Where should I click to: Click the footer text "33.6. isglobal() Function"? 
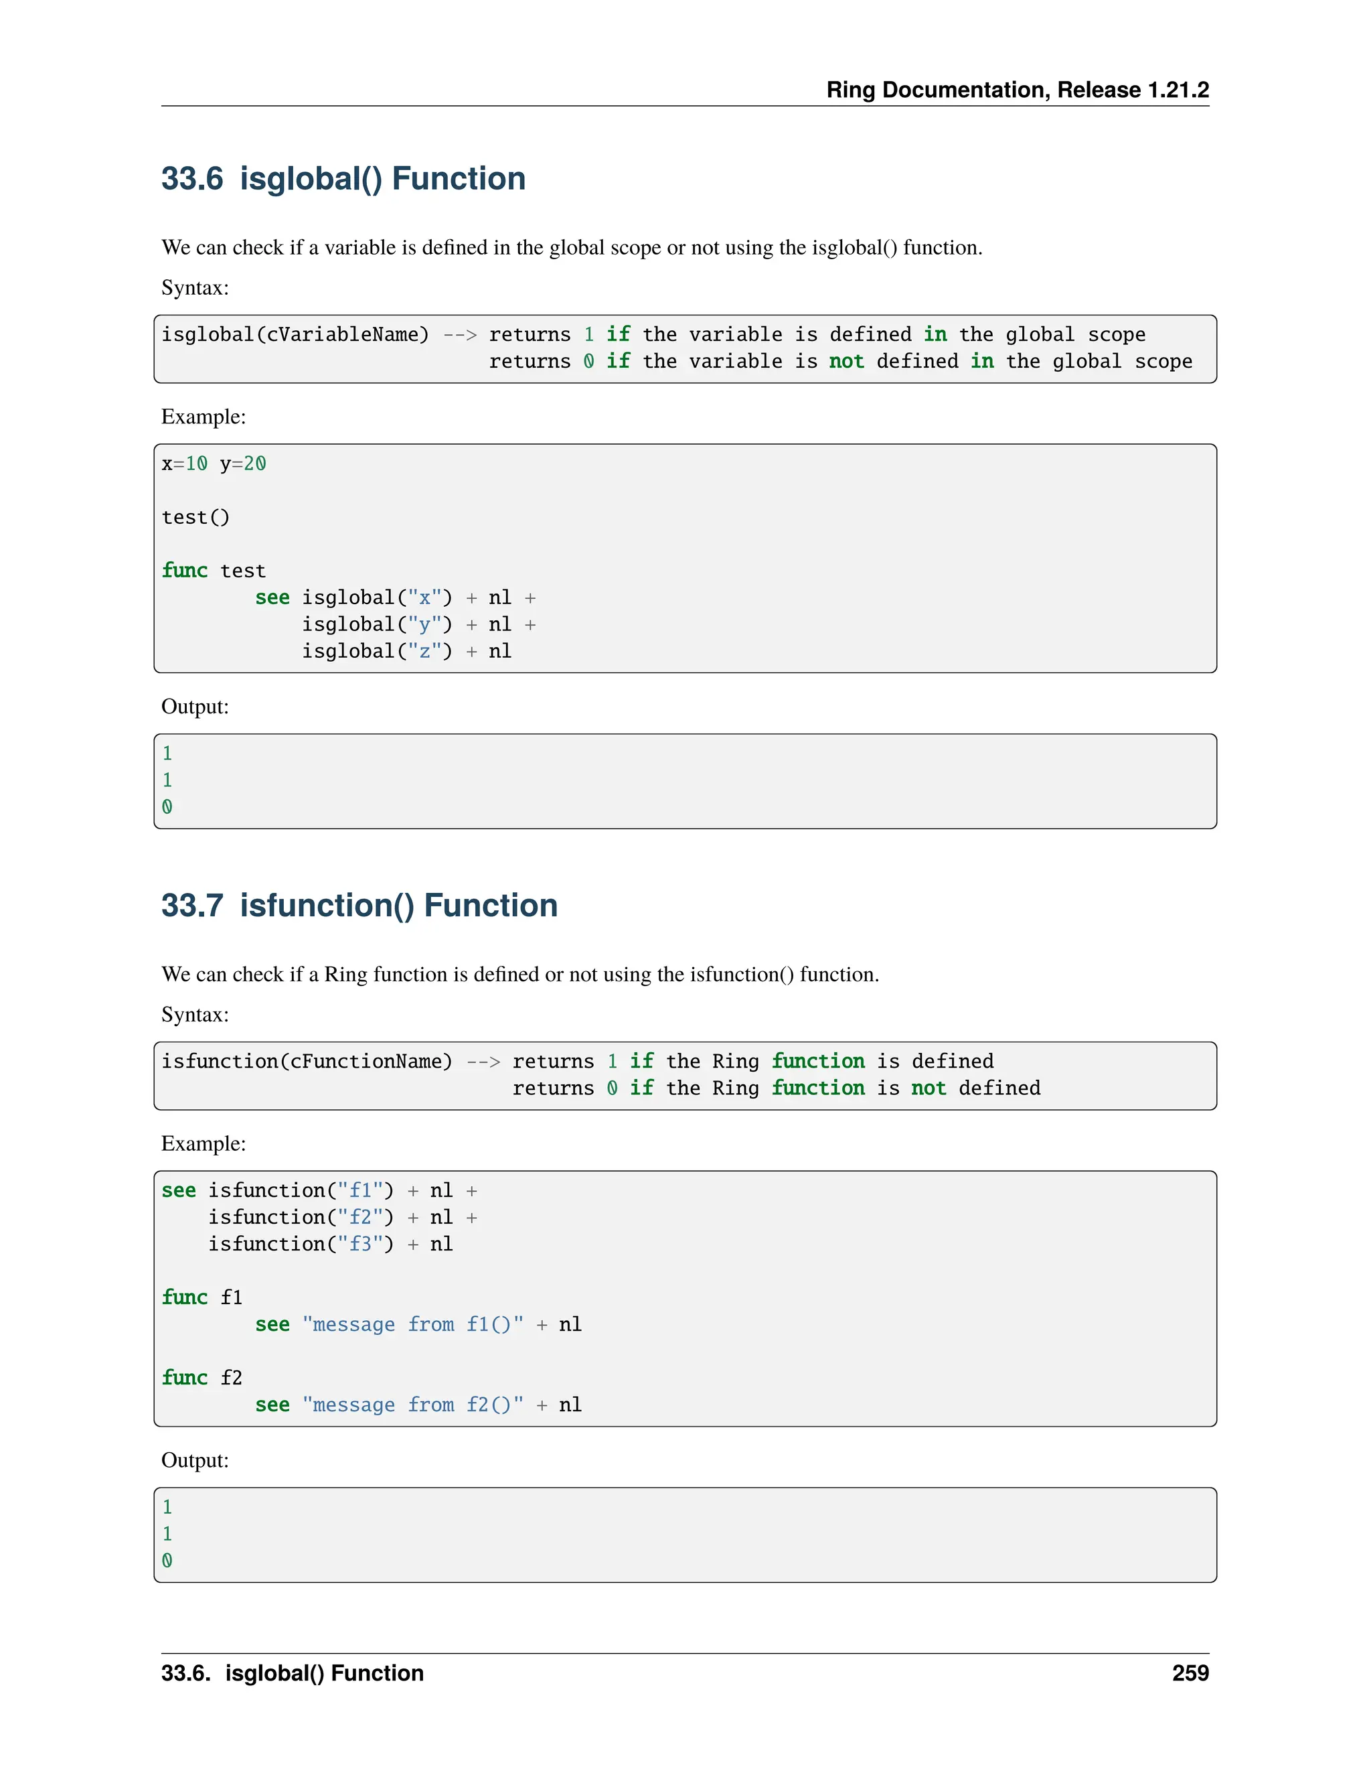coord(293,1673)
